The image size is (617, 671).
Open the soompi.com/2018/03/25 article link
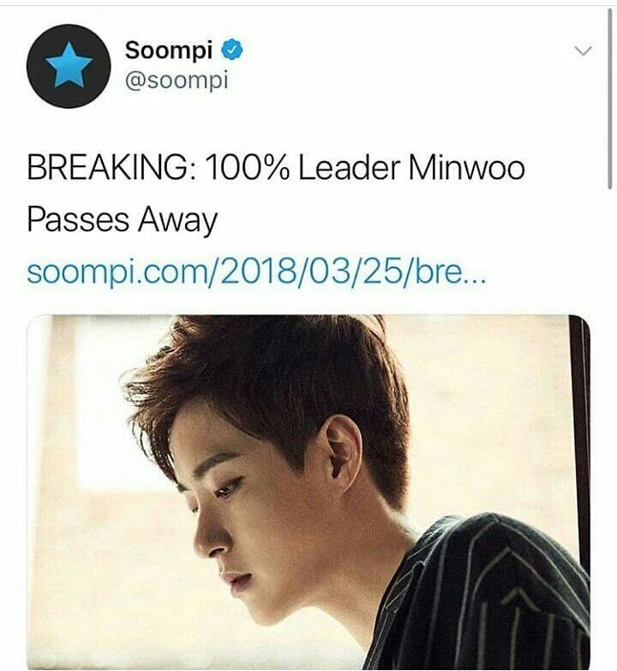tap(256, 273)
